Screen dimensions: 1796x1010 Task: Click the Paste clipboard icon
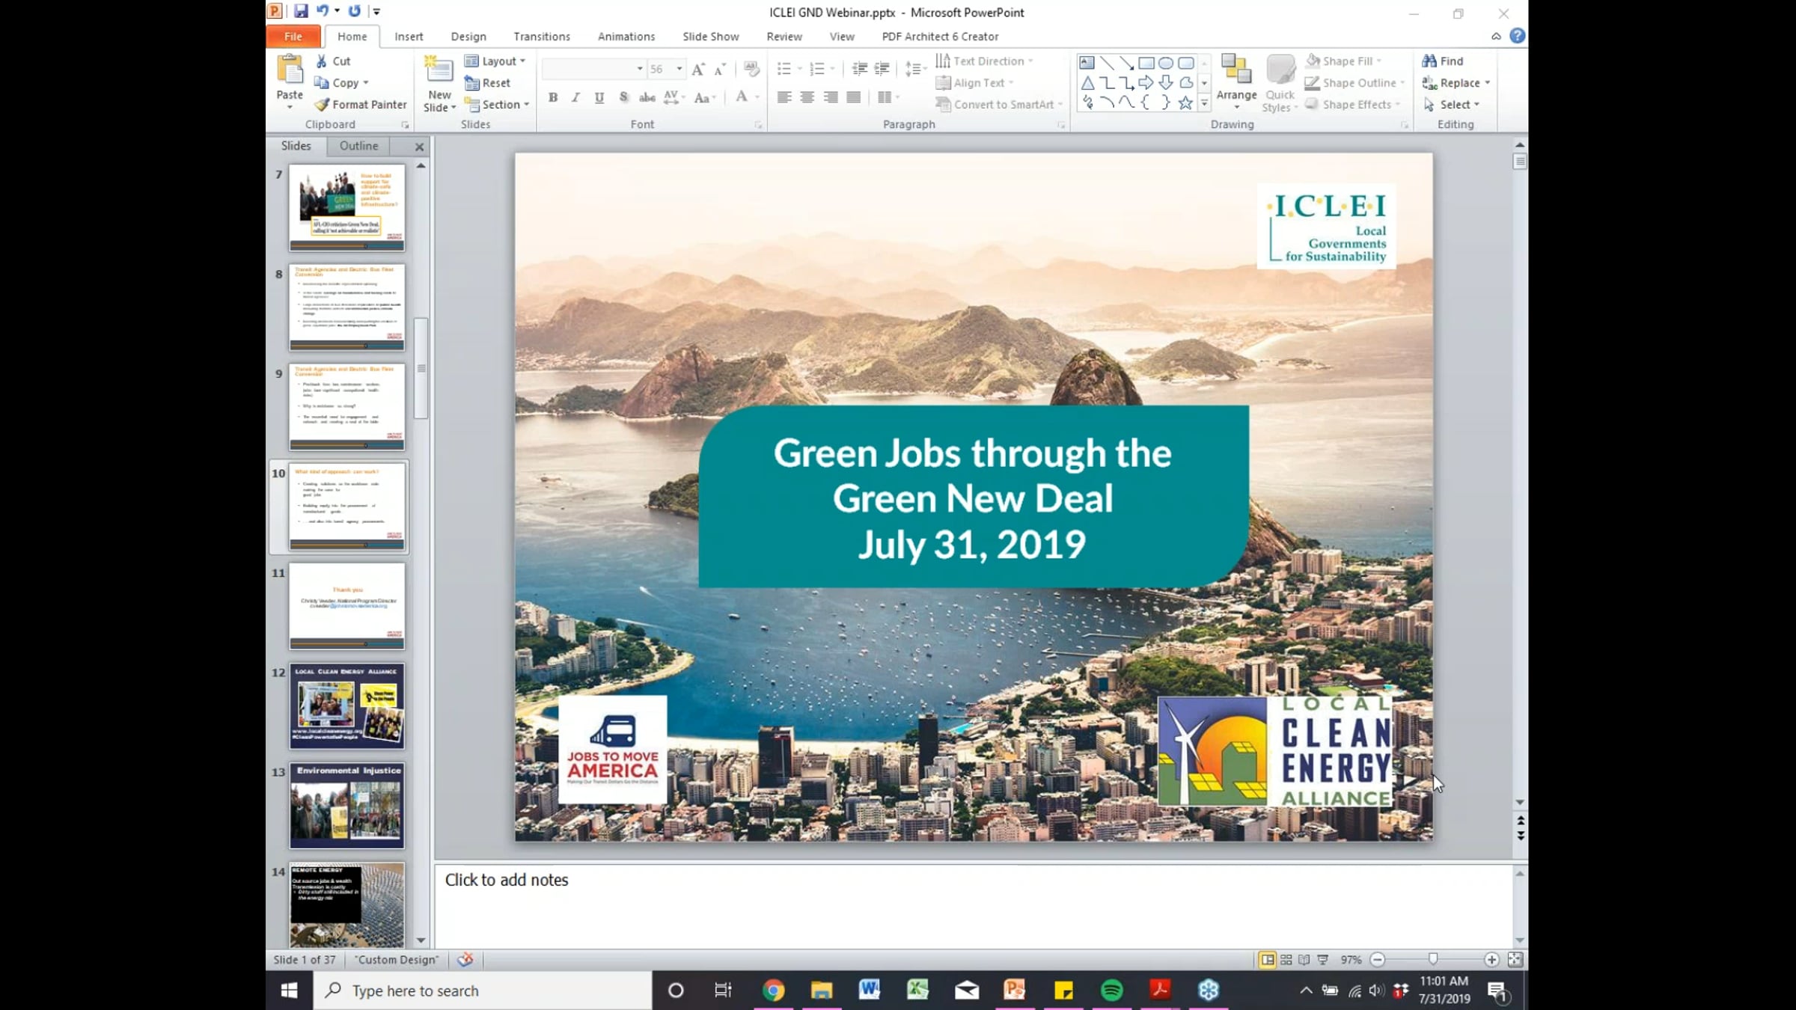point(290,70)
